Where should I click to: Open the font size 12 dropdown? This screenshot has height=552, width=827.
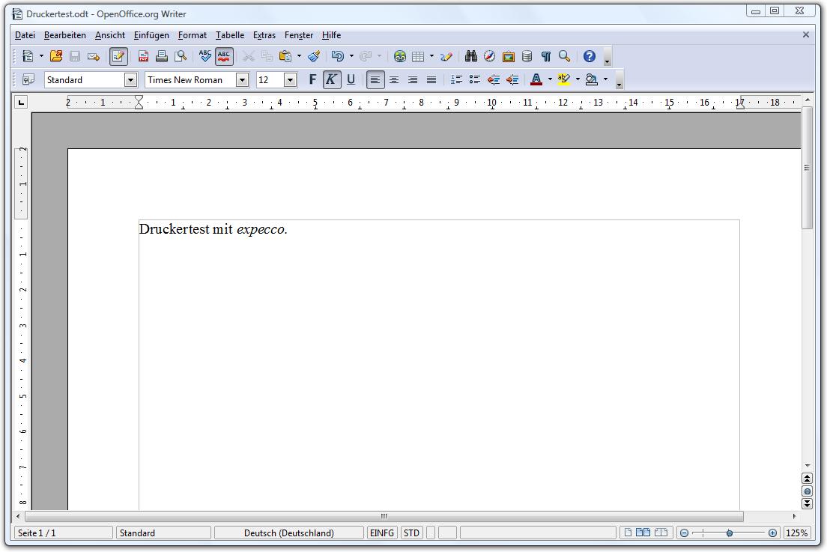pos(291,80)
